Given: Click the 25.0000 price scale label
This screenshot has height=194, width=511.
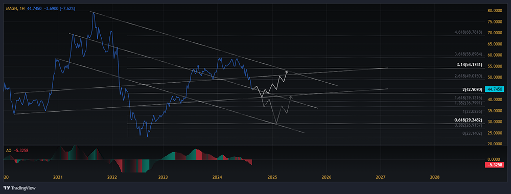Looking at the screenshot, I should click(x=495, y=133).
